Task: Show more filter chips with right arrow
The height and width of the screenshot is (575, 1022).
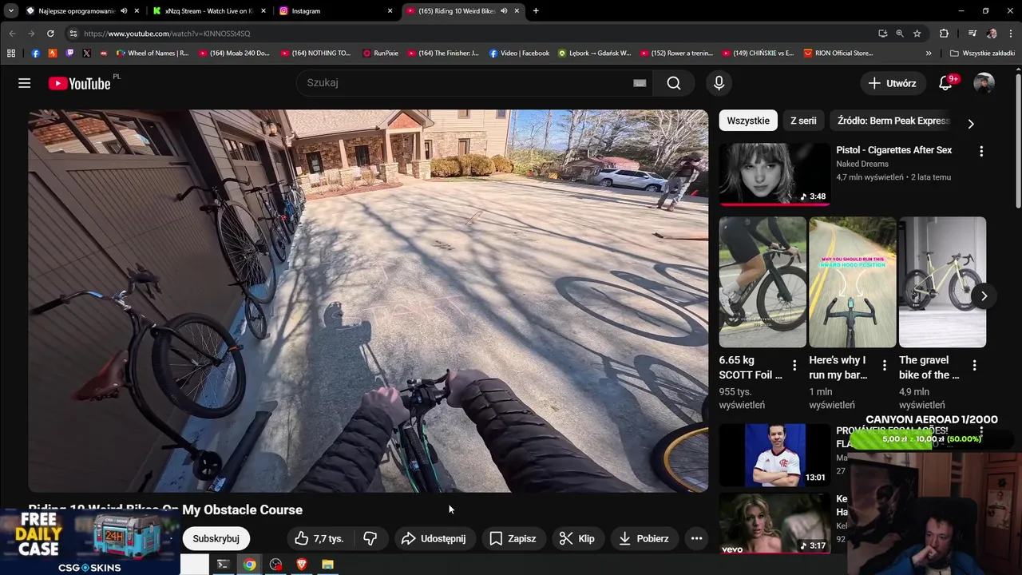Action: tap(971, 124)
